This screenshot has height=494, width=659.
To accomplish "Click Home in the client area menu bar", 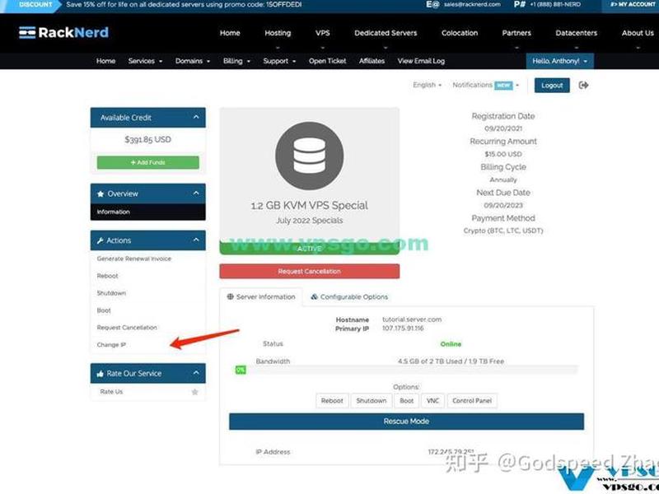I will [x=106, y=61].
